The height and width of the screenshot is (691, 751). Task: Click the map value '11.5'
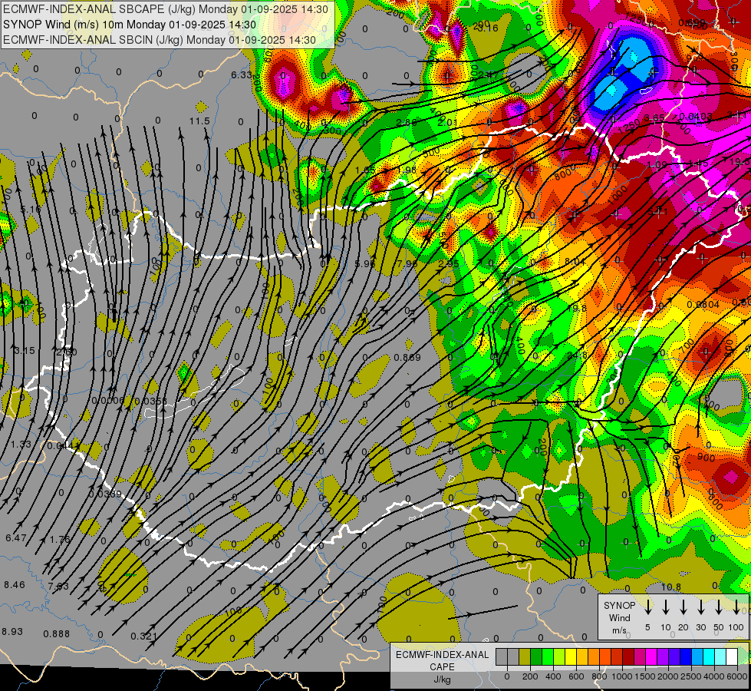199,121
